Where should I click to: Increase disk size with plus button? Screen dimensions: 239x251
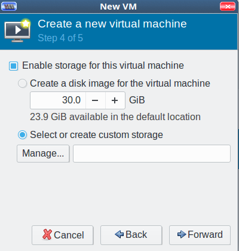(115, 100)
